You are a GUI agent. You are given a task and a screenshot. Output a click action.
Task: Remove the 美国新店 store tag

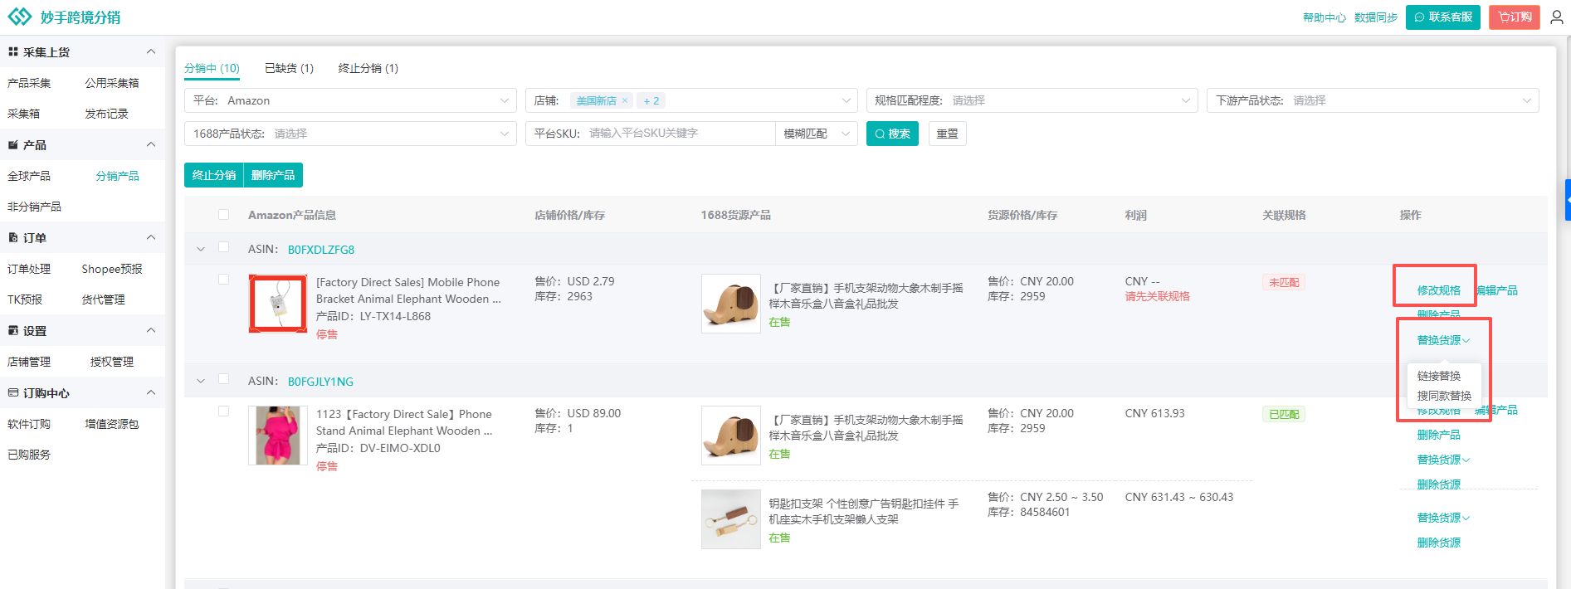click(x=625, y=101)
